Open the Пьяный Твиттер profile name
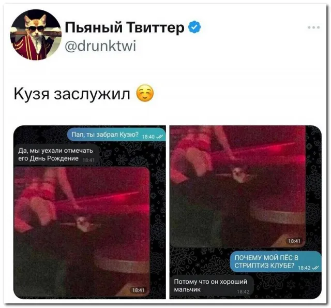The width and height of the screenshot is (331, 308). [x=125, y=27]
